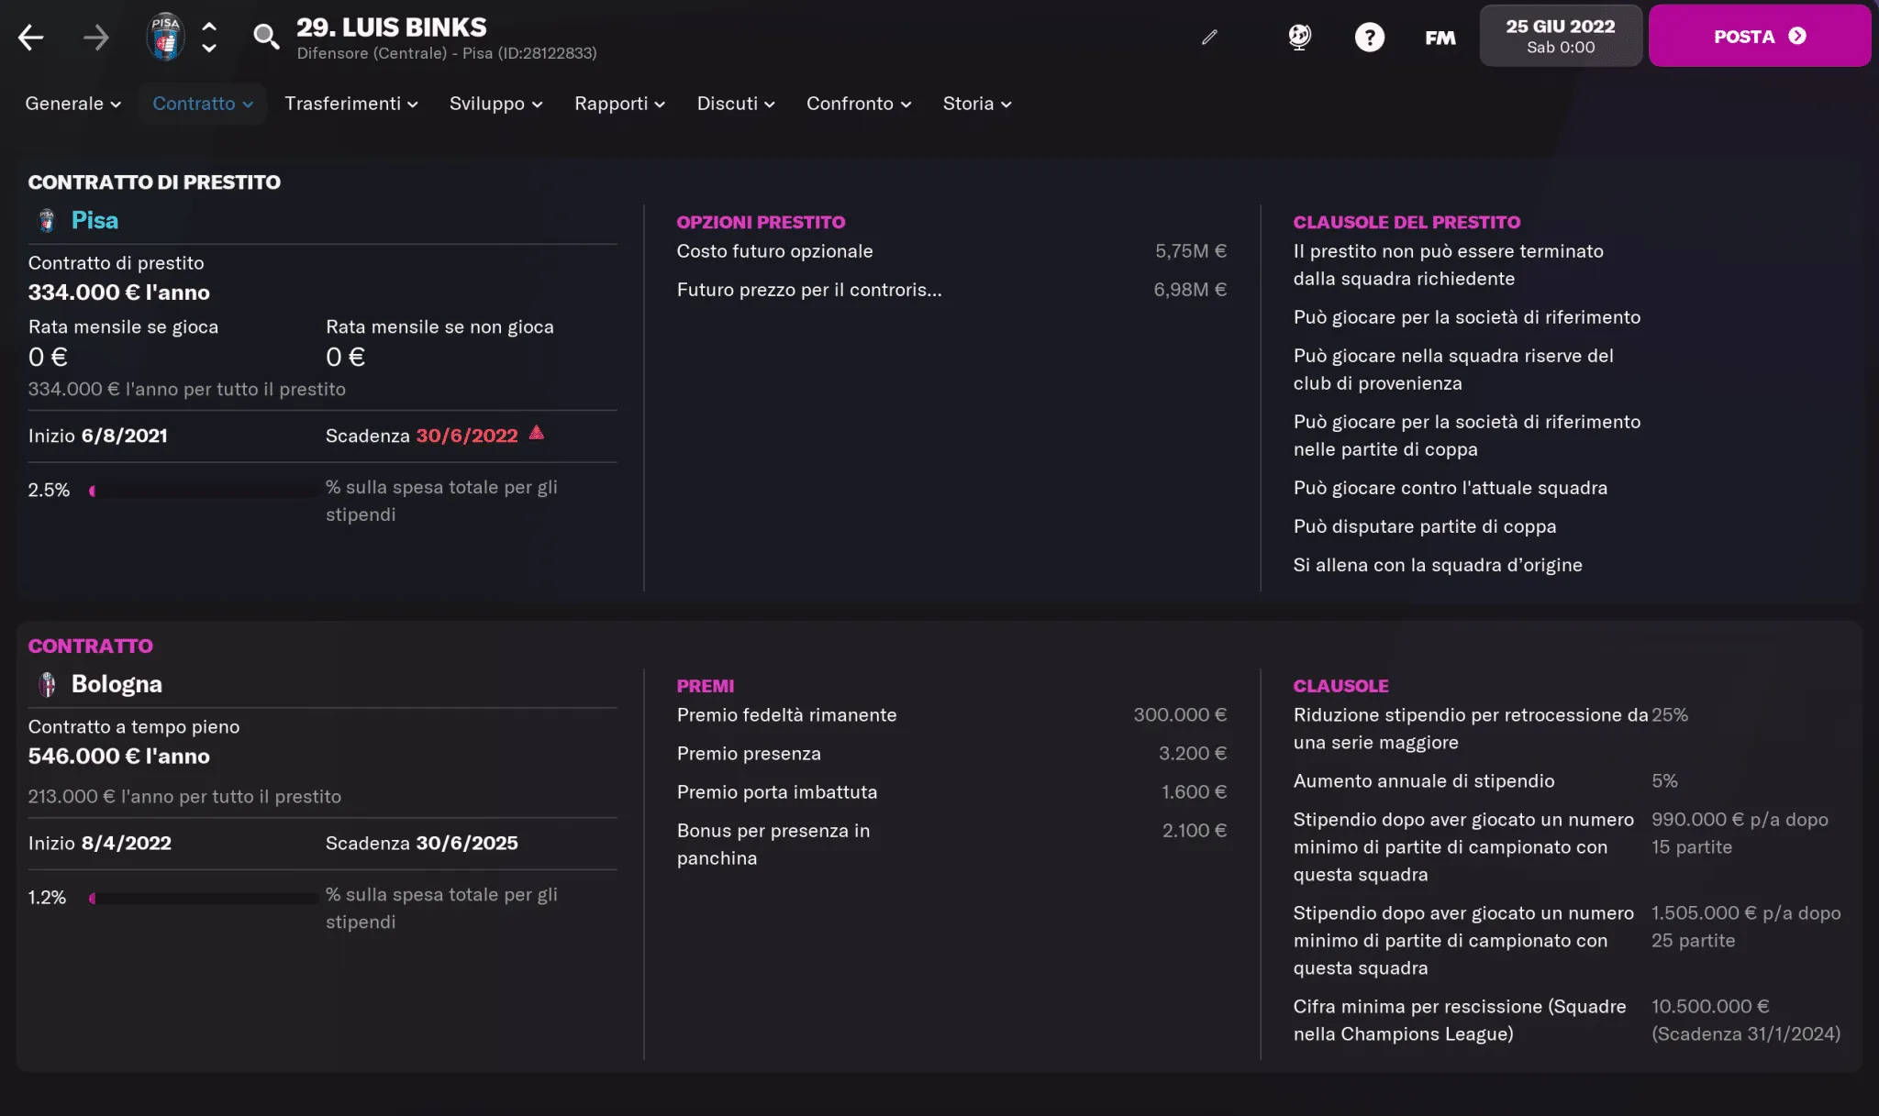Image resolution: width=1879 pixels, height=1116 pixels.
Task: Click the Pisa loan wage percentage bar
Action: click(204, 491)
